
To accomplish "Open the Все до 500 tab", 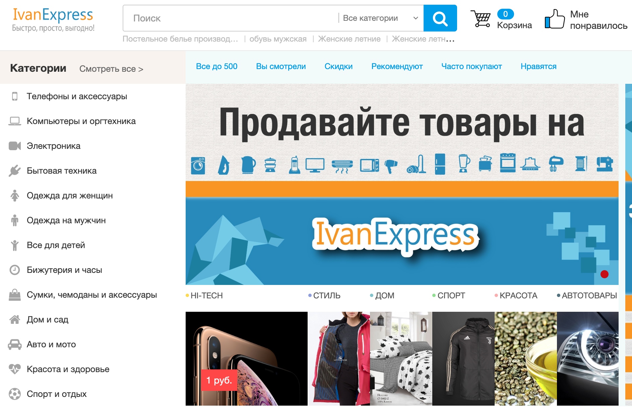I will (x=216, y=66).
